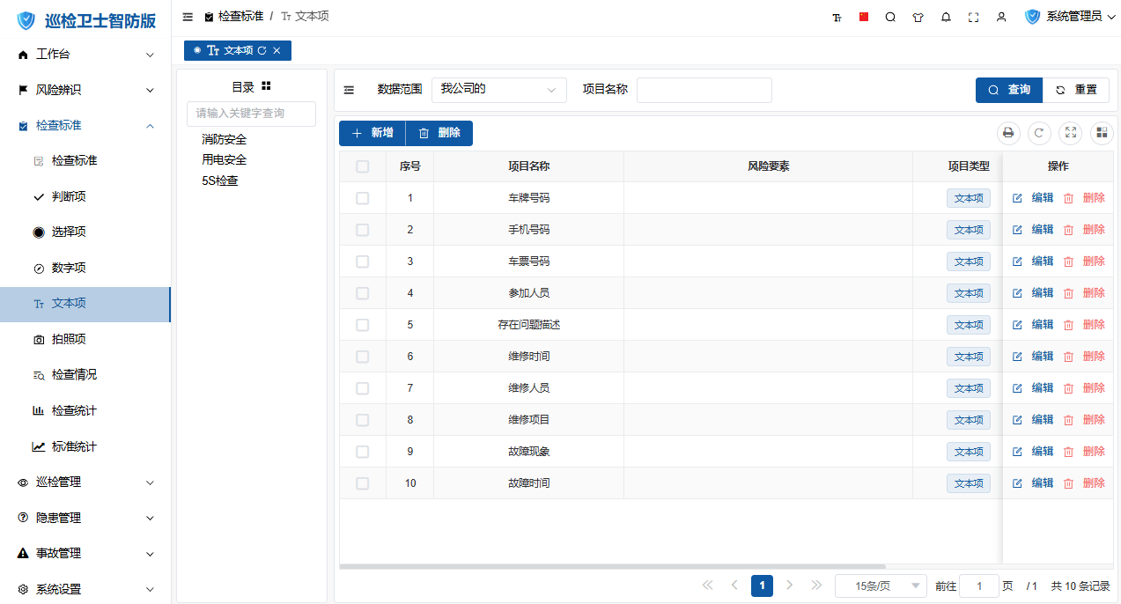The width and height of the screenshot is (1121, 604).
Task: Click edit icon for 车票号码 row
Action: point(1017,261)
